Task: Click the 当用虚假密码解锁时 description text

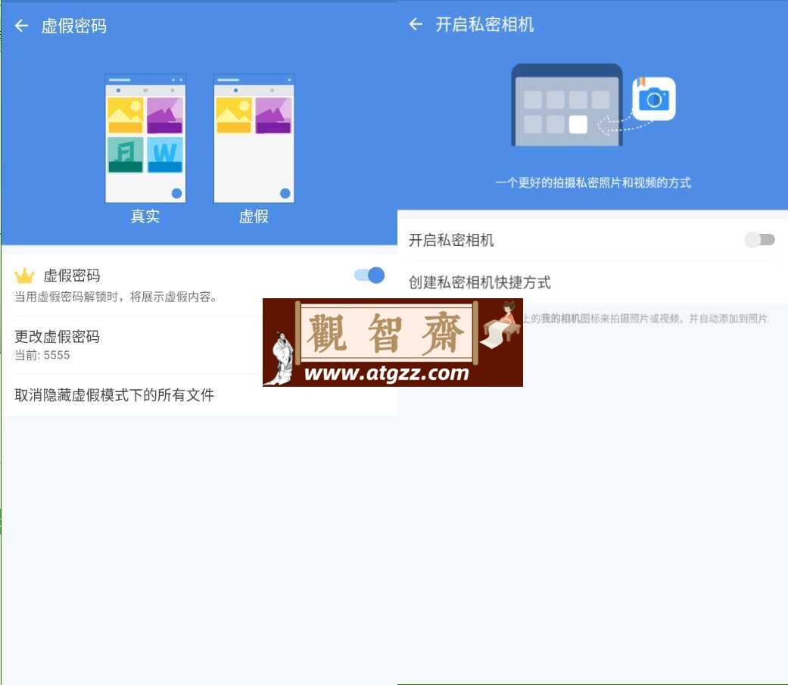Action: tap(116, 297)
